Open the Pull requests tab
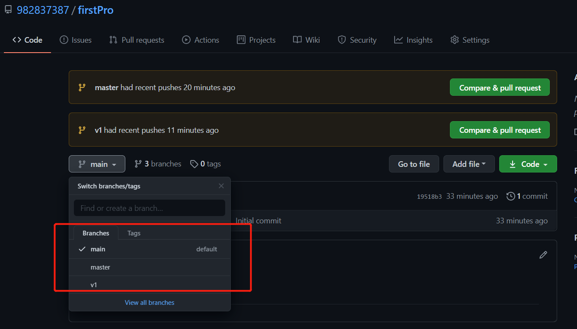 pyautogui.click(x=137, y=40)
